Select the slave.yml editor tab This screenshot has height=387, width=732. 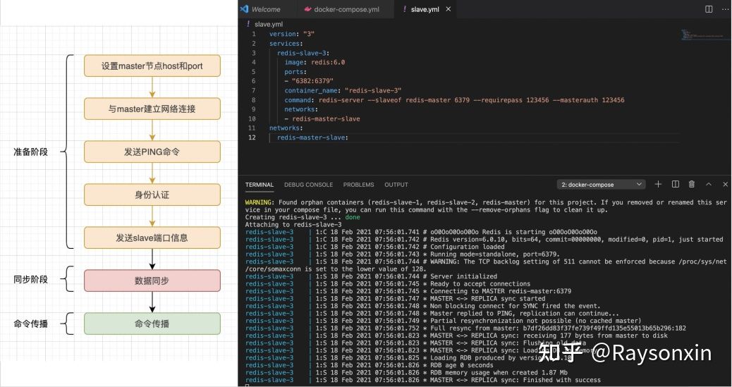point(425,9)
